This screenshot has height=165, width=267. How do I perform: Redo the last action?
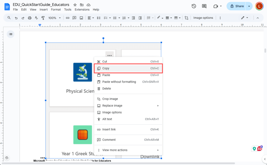click(23, 18)
